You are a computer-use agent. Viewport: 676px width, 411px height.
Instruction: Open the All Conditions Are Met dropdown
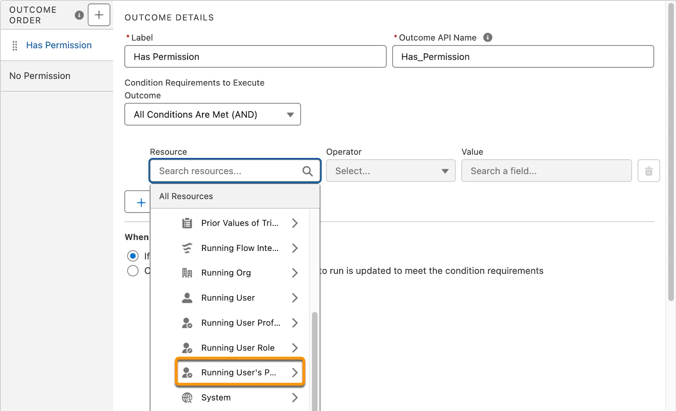coord(213,114)
